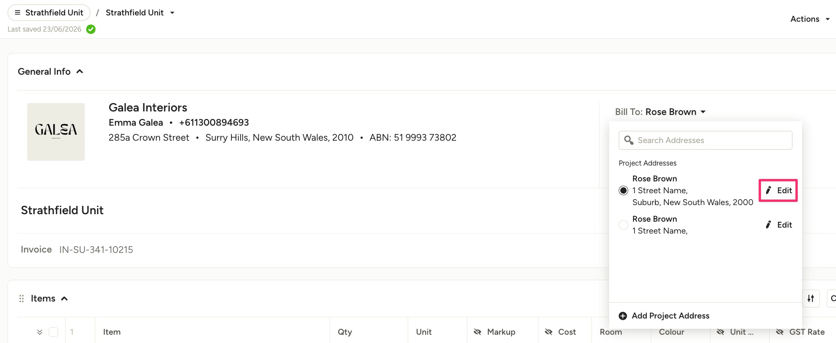Expand all rows with double chevron
Viewport: 836px width, 343px height.
pos(40,332)
